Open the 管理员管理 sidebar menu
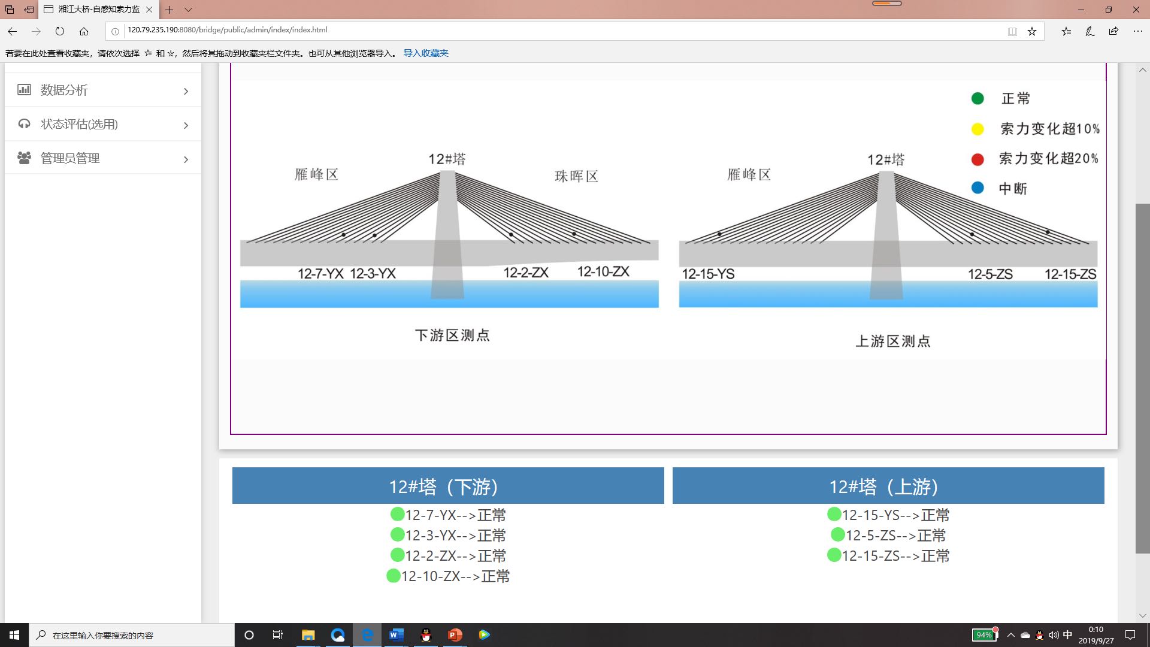This screenshot has width=1150, height=647. [x=103, y=158]
